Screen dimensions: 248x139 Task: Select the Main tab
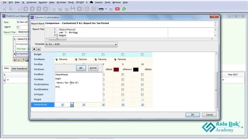point(7,68)
